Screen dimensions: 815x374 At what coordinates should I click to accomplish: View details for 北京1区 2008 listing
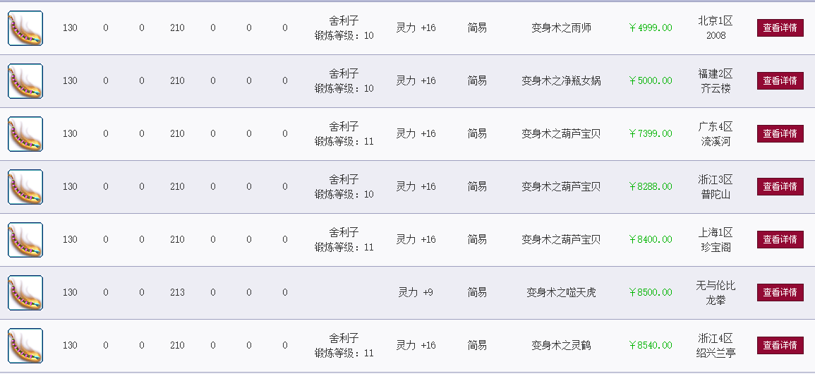(x=780, y=28)
